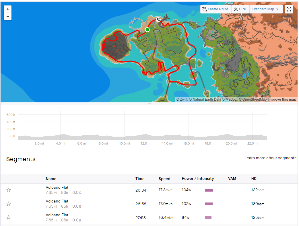Click the Name column header
Image resolution: width=299 pixels, height=226 pixels.
pyautogui.click(x=51, y=179)
